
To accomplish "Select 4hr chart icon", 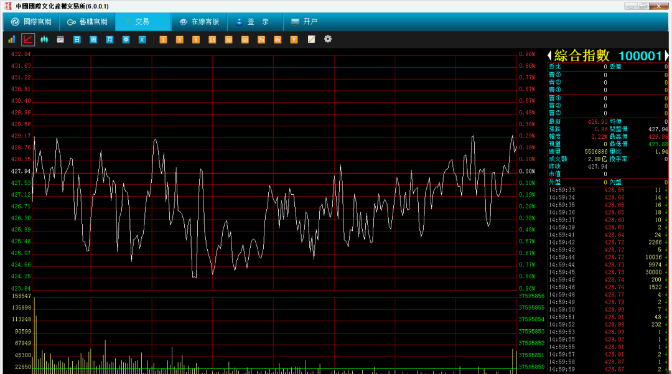I will 278,39.
